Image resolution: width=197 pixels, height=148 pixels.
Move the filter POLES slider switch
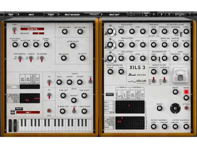point(181,34)
